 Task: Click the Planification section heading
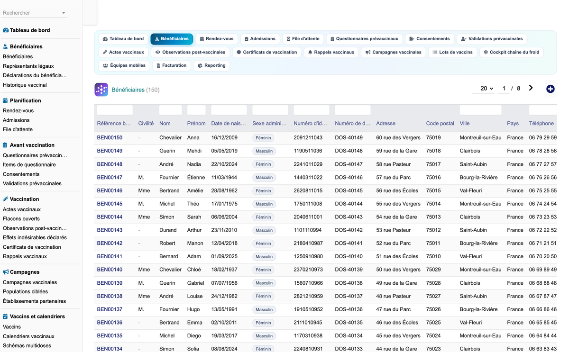pos(26,100)
